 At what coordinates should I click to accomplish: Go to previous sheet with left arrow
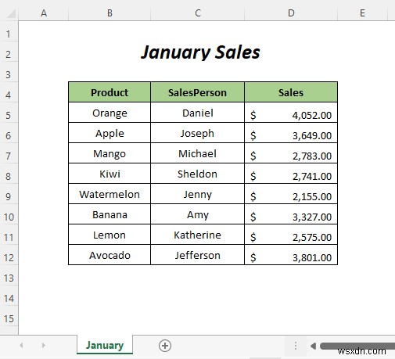tap(21, 346)
